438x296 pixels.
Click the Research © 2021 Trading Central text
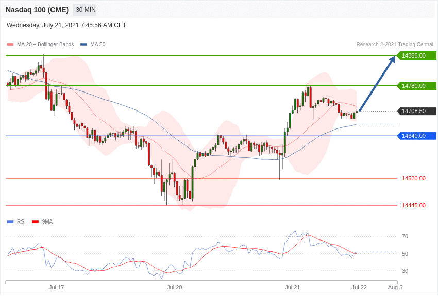point(395,45)
